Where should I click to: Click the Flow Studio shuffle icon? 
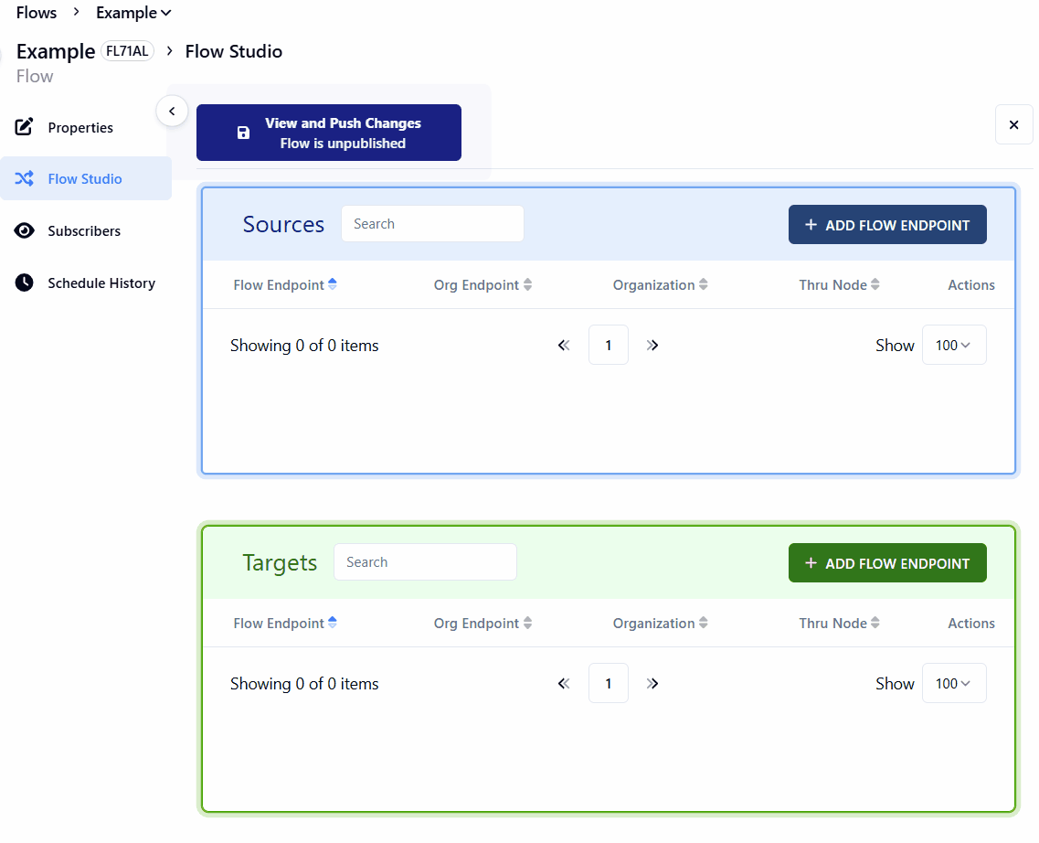tap(25, 178)
